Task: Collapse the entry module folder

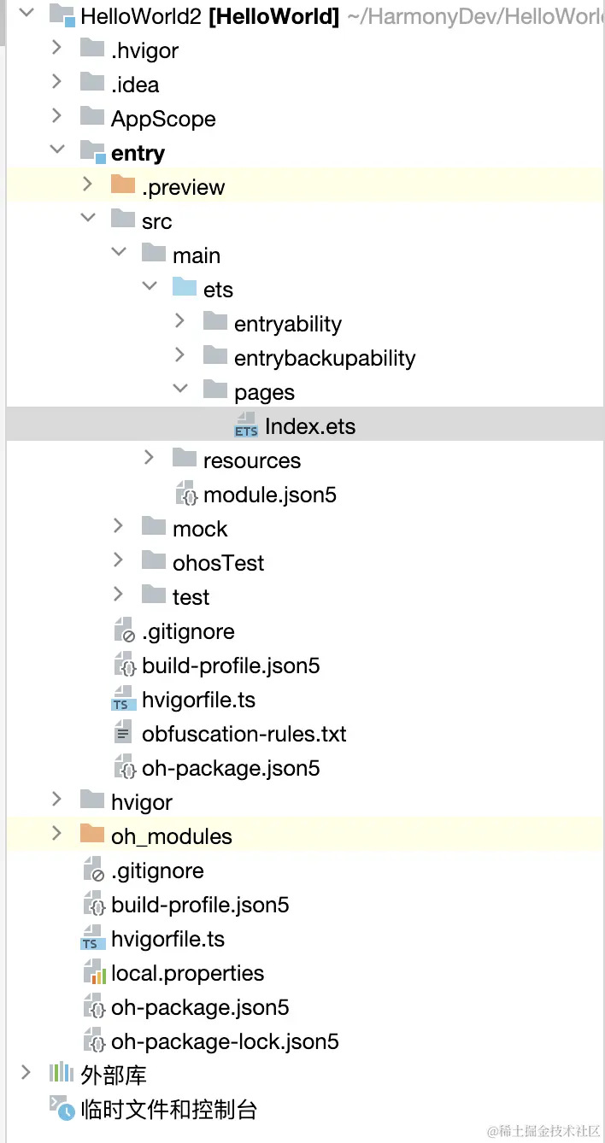Action: 57,153
